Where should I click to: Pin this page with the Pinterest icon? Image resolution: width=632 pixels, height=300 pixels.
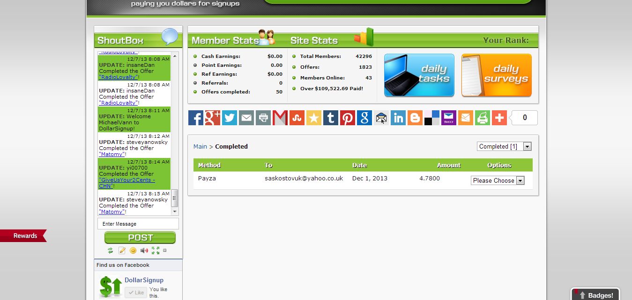[348, 118]
